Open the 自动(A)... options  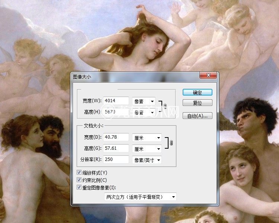click(x=197, y=116)
